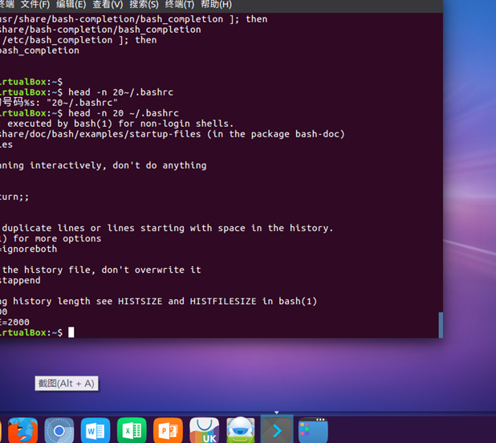Click the text 'ignoreboth'
Image resolution: width=496 pixels, height=443 pixels.
30,249
